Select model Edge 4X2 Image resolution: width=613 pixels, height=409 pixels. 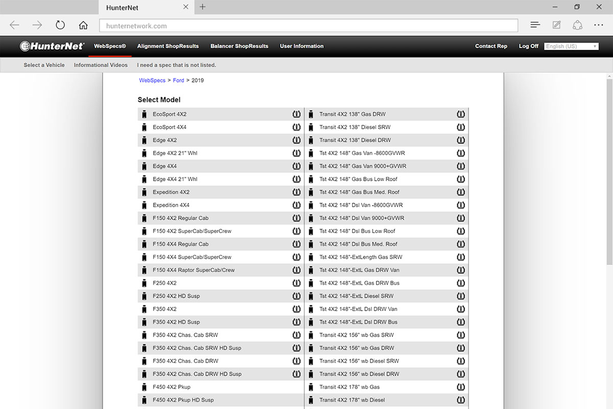(x=164, y=140)
